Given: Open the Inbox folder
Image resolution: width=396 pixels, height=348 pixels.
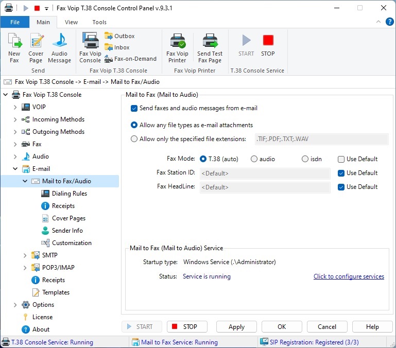Looking at the screenshot, I should pos(117,47).
